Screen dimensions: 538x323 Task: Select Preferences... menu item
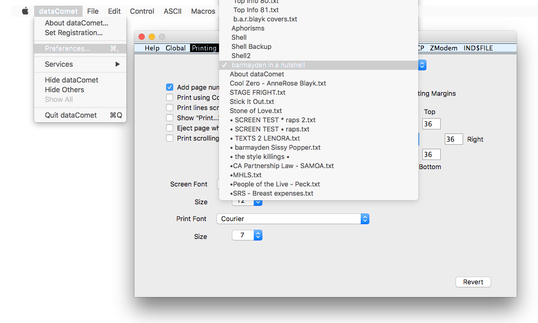80,48
